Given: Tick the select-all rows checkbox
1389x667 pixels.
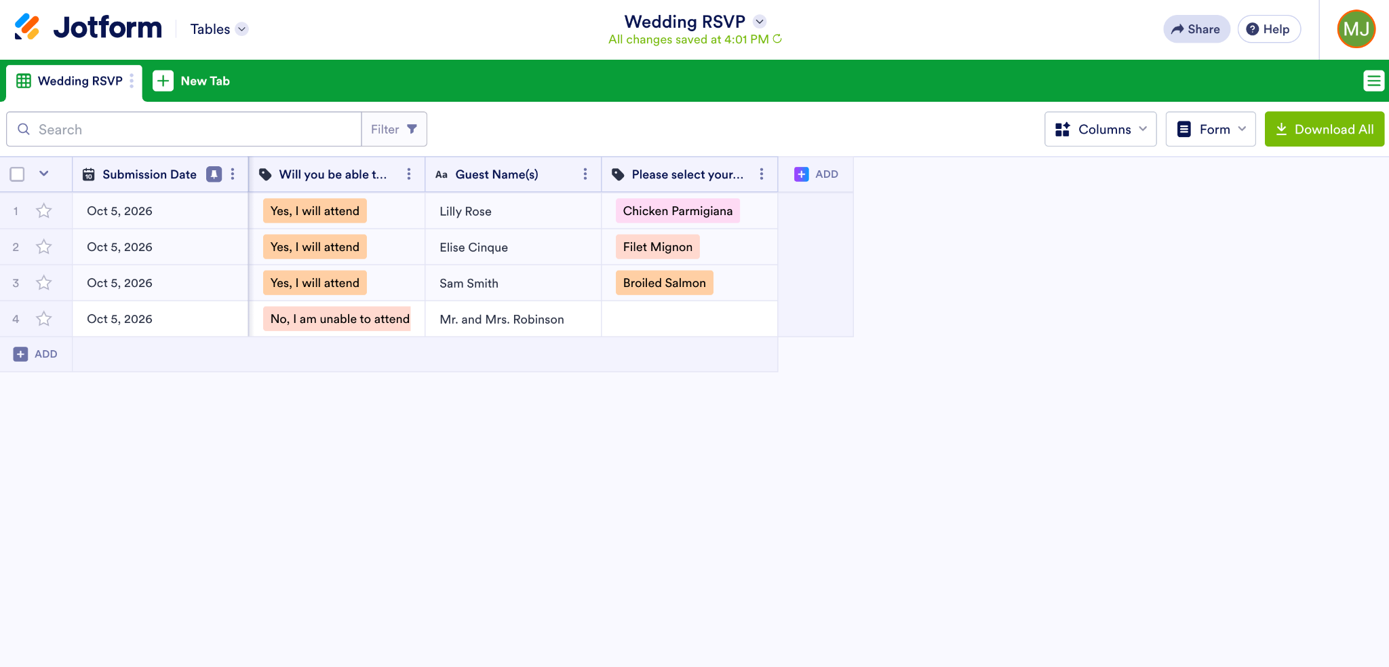Looking at the screenshot, I should point(18,174).
